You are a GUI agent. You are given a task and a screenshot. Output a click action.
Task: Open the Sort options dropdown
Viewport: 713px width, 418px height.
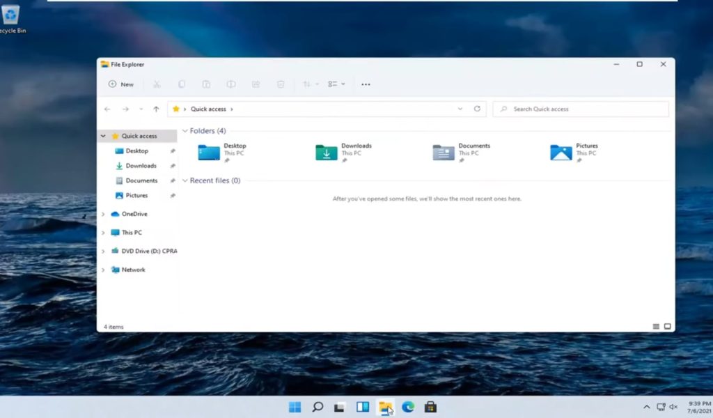point(310,84)
